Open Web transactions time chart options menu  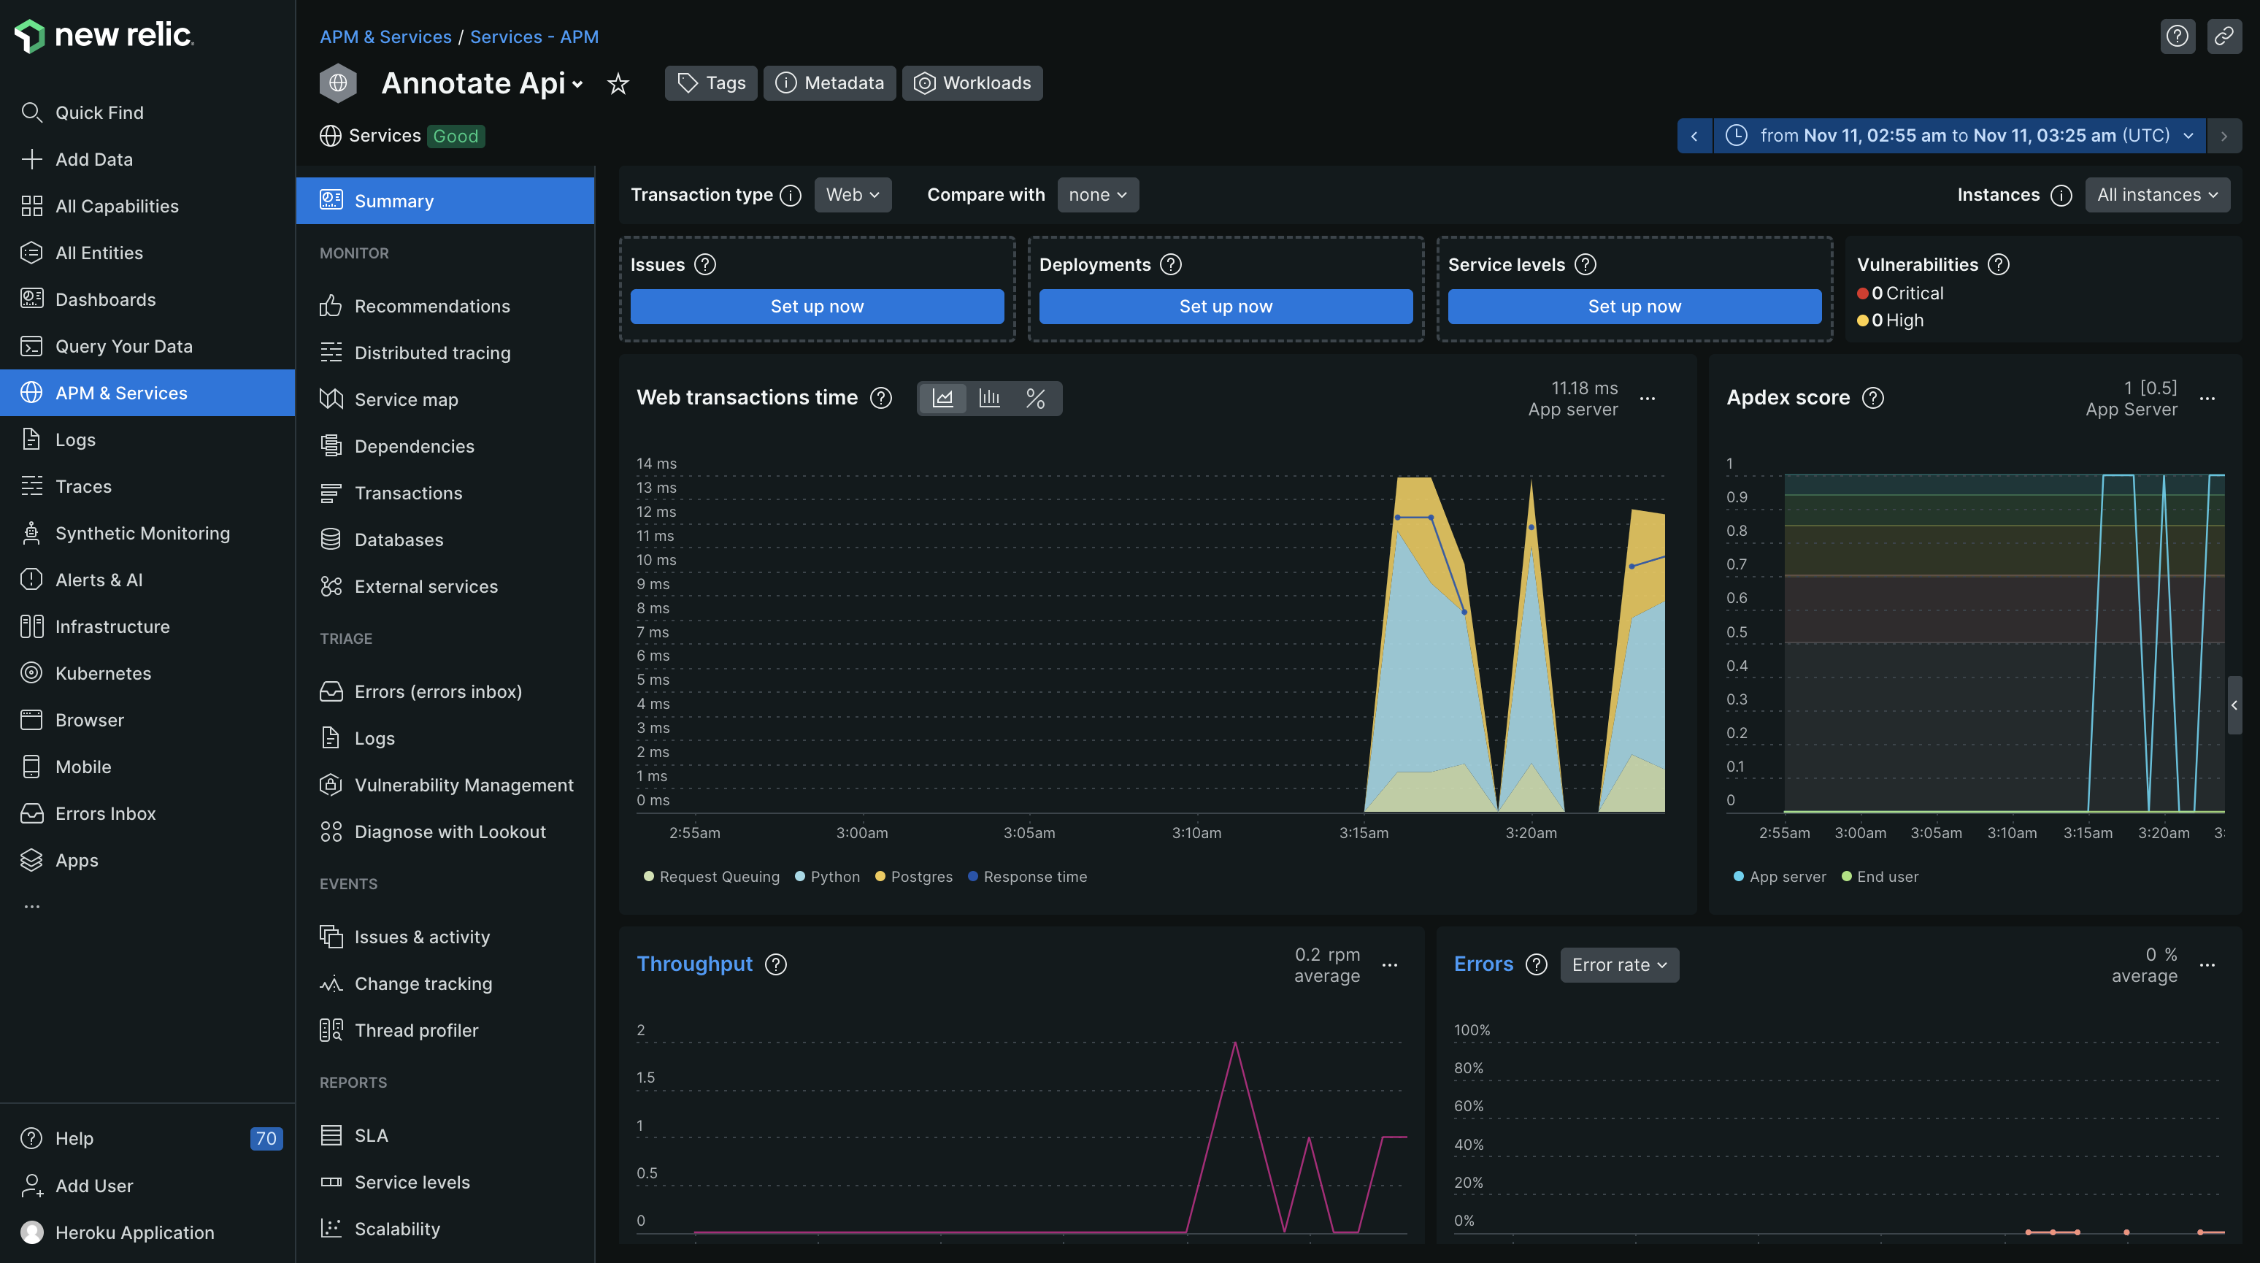pos(1648,399)
